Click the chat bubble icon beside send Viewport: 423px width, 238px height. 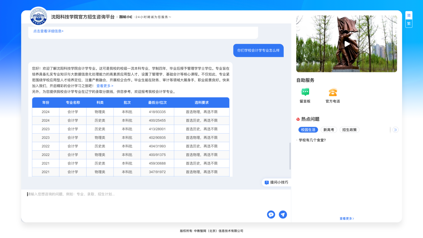pyautogui.click(x=271, y=215)
